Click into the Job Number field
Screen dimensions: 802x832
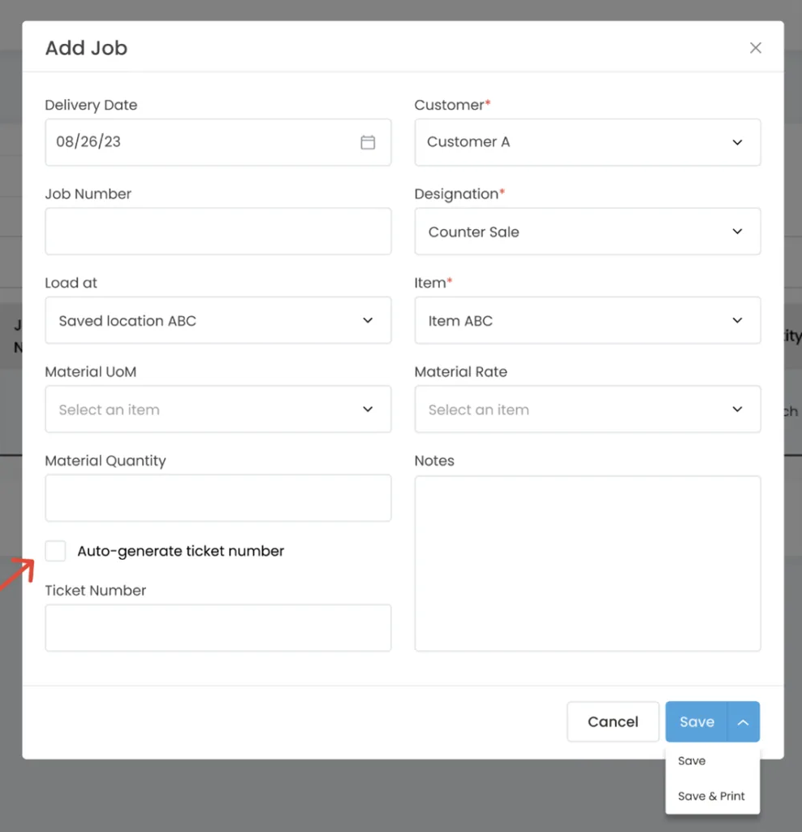point(218,231)
